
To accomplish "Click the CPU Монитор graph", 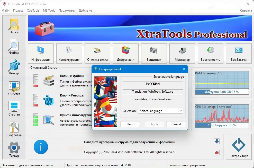I will pos(222,113).
